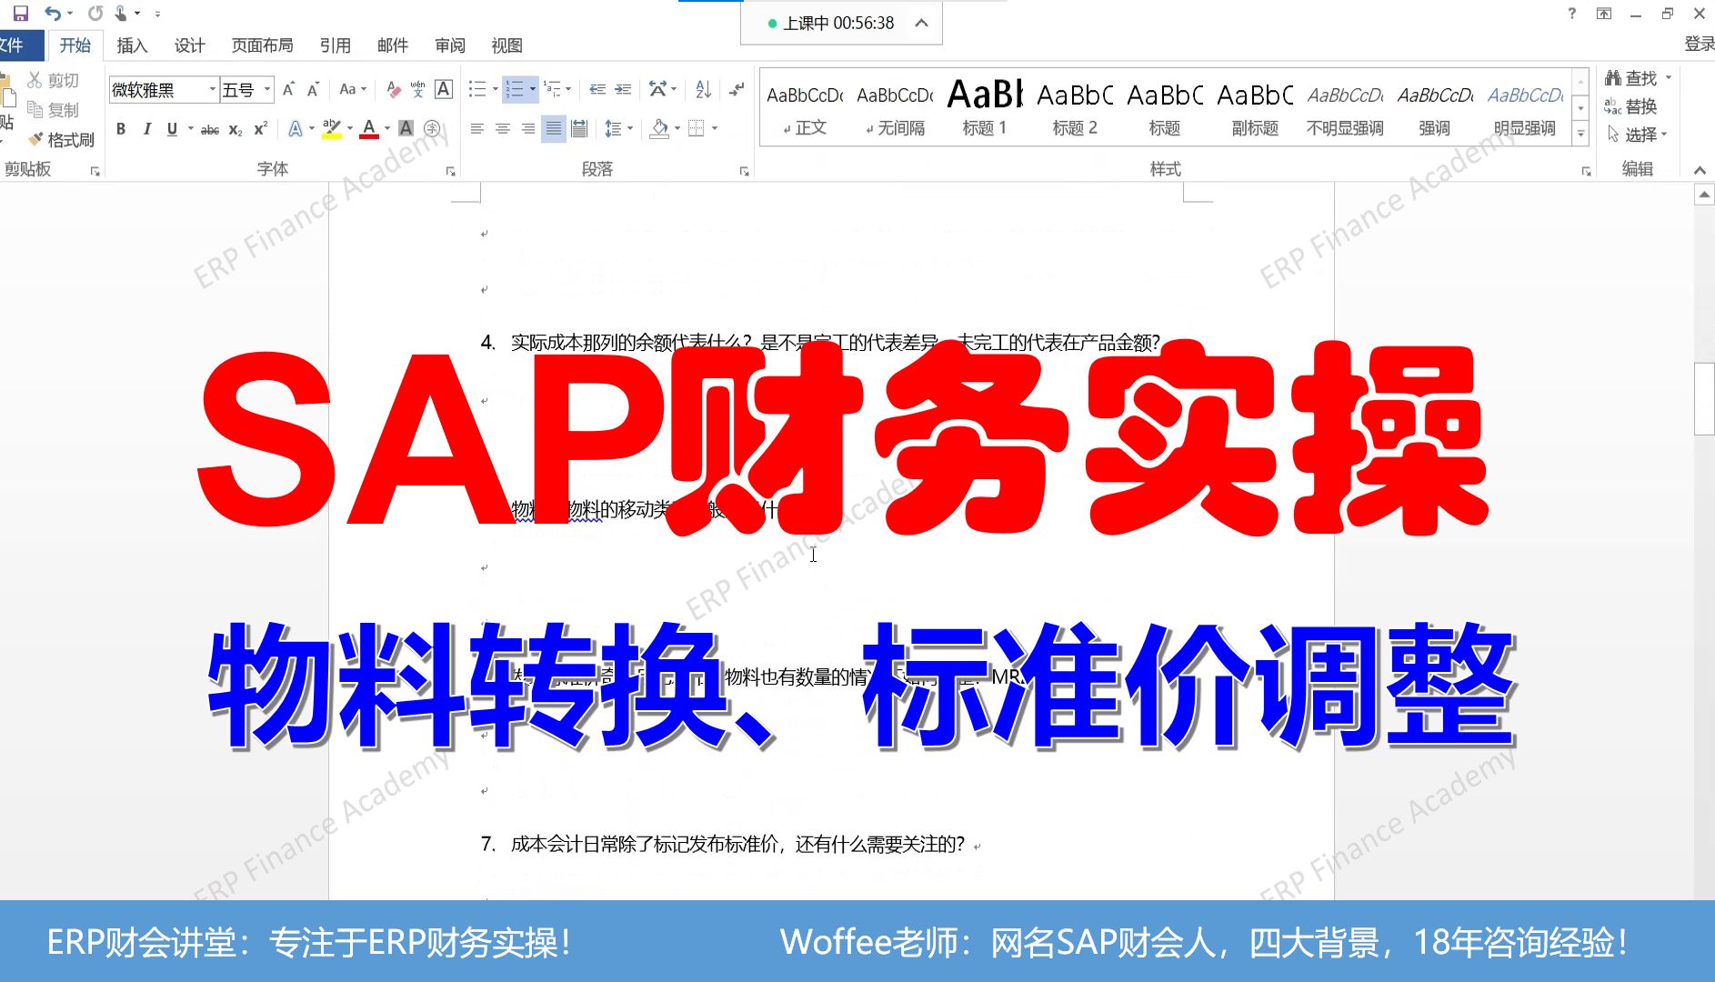Screen dimensions: 1715x982
Task: Undo the last action
Action: (53, 14)
